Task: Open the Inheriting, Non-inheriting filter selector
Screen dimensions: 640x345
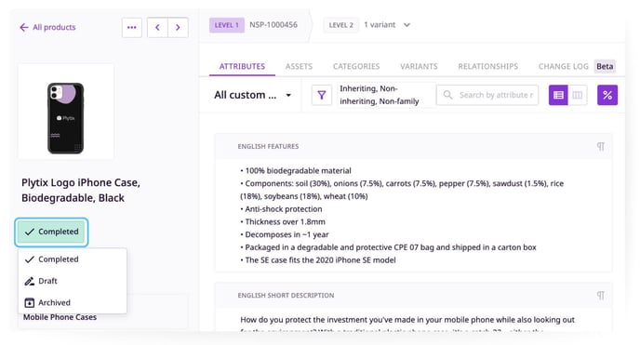Action: coord(386,95)
